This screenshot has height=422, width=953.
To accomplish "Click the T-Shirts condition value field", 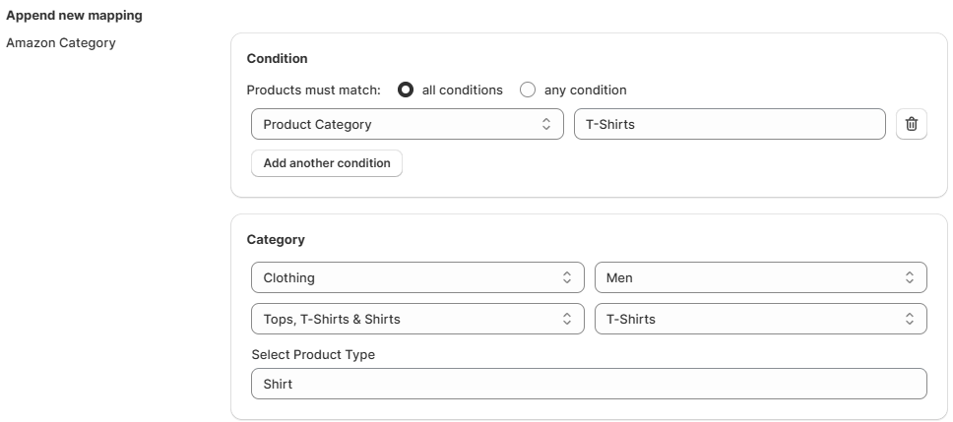I will click(x=730, y=124).
